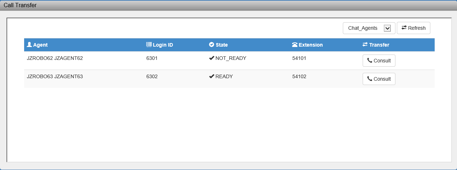This screenshot has height=170, width=457.
Task: Consult with agent JZROBO62 JZAGENT62
Action: pyautogui.click(x=379, y=61)
